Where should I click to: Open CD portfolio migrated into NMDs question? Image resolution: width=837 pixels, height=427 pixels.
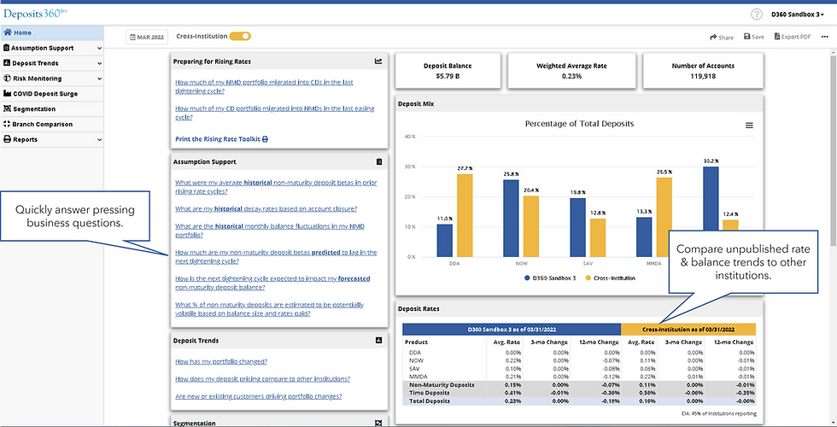[x=274, y=113]
